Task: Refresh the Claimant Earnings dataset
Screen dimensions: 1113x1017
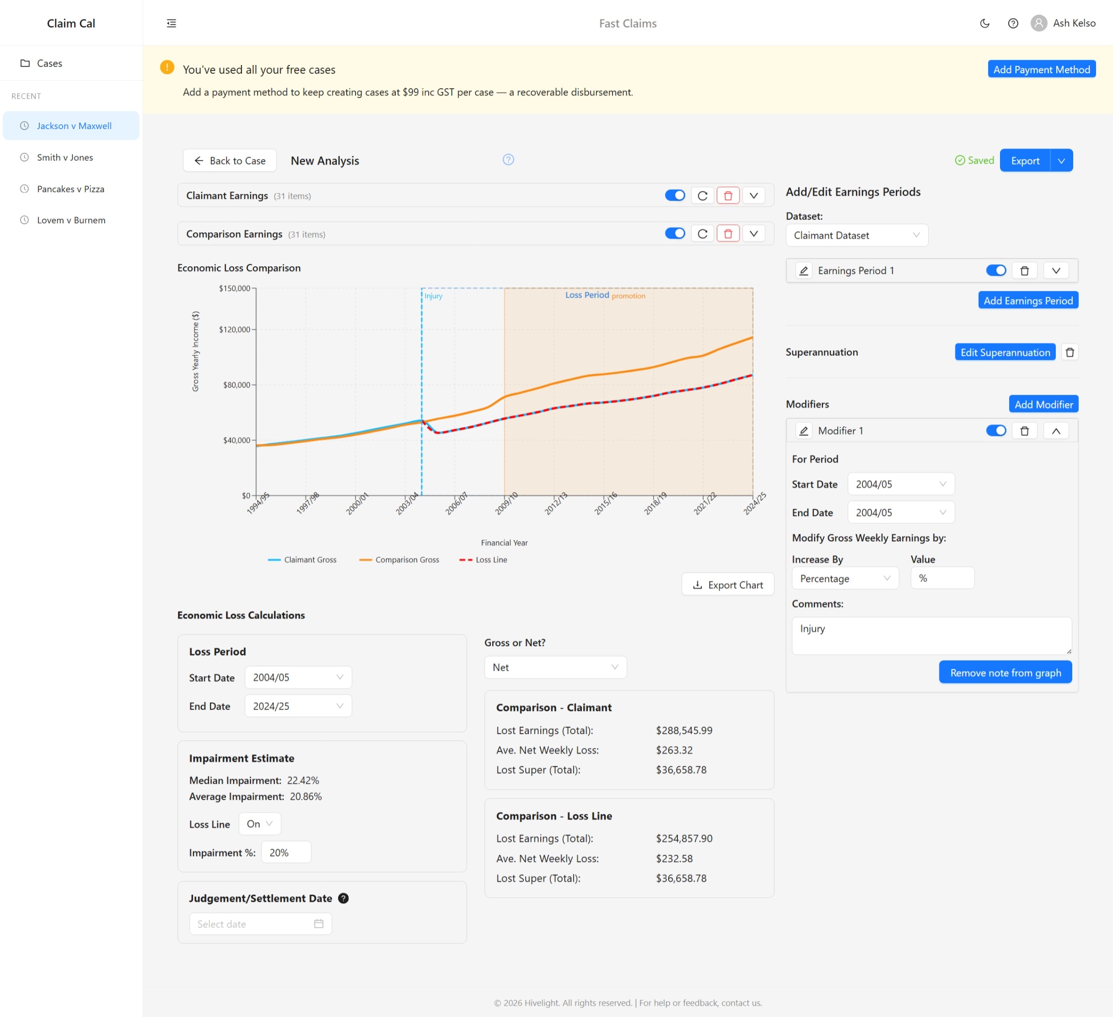Action: [702, 195]
